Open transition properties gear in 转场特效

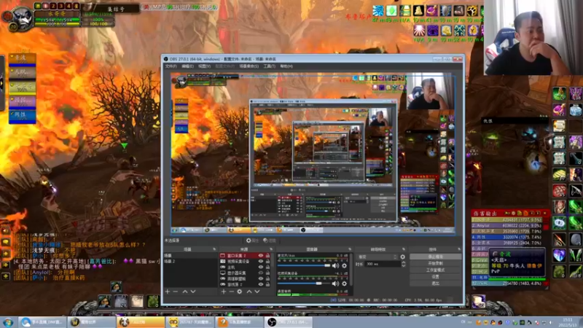click(x=403, y=257)
